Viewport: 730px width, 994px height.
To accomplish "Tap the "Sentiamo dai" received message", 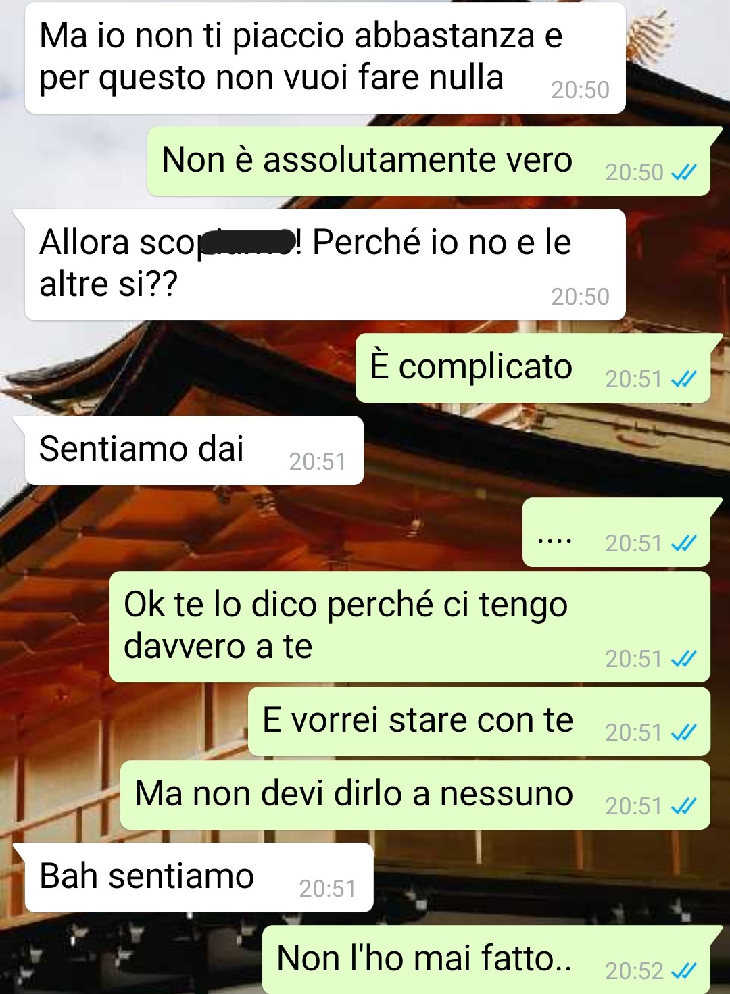I will (x=194, y=451).
